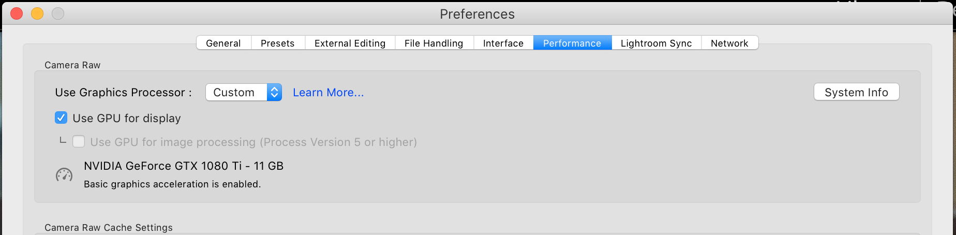Viewport: 956px width, 235px height.
Task: Follow the Learn More... link
Action: pos(328,92)
